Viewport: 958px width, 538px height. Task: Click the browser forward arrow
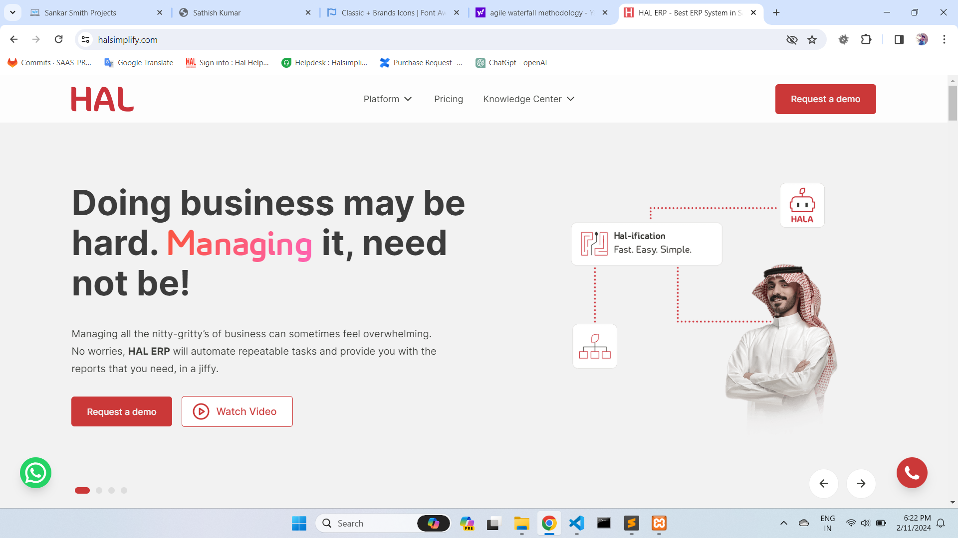click(x=36, y=39)
